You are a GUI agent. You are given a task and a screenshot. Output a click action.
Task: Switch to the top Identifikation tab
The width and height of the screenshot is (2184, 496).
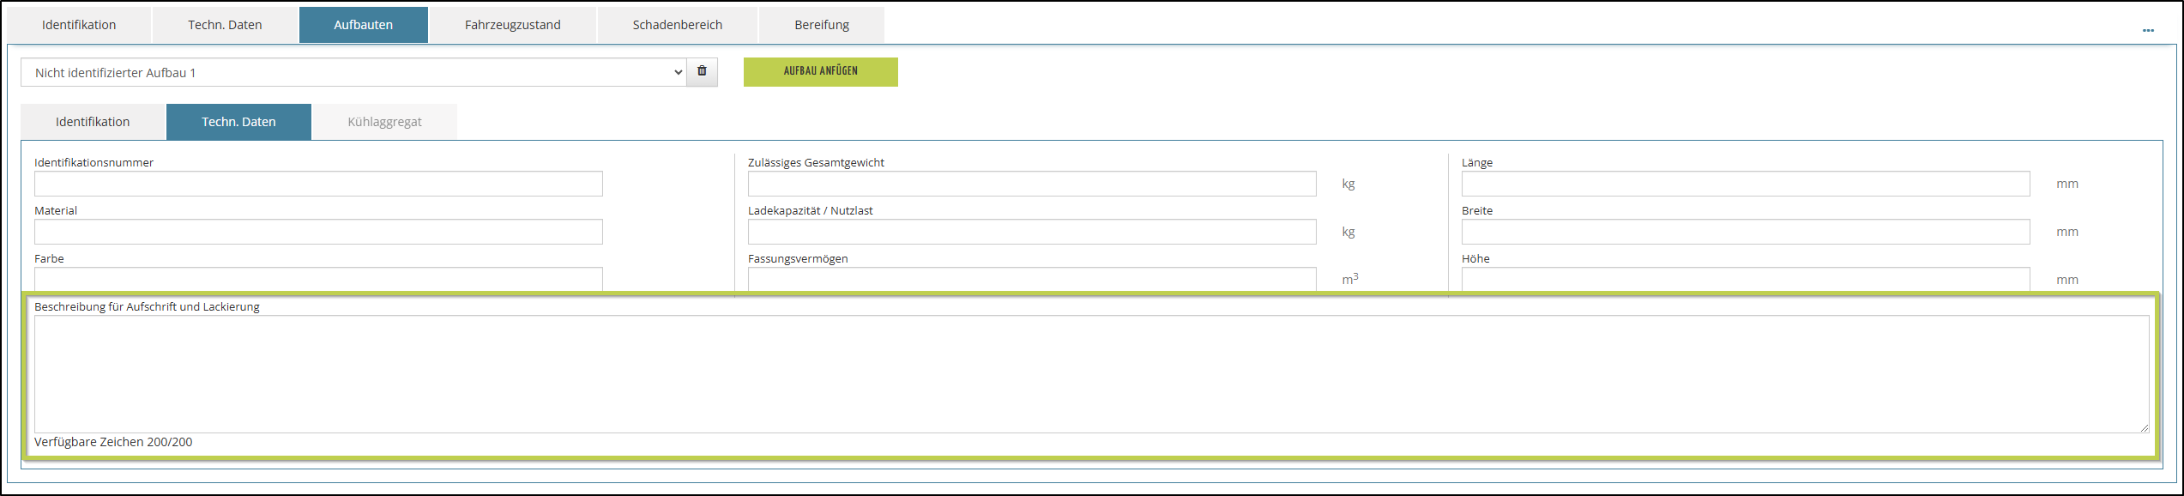[x=79, y=25]
